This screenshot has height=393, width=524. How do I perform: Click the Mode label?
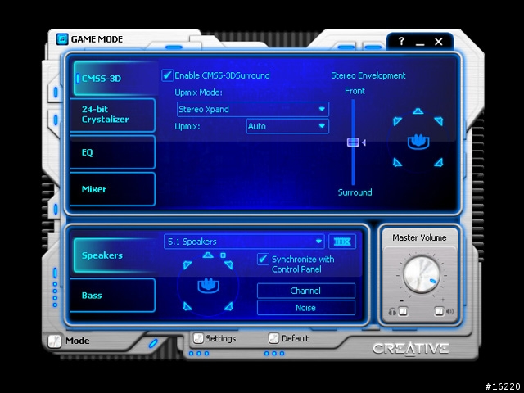tap(78, 341)
